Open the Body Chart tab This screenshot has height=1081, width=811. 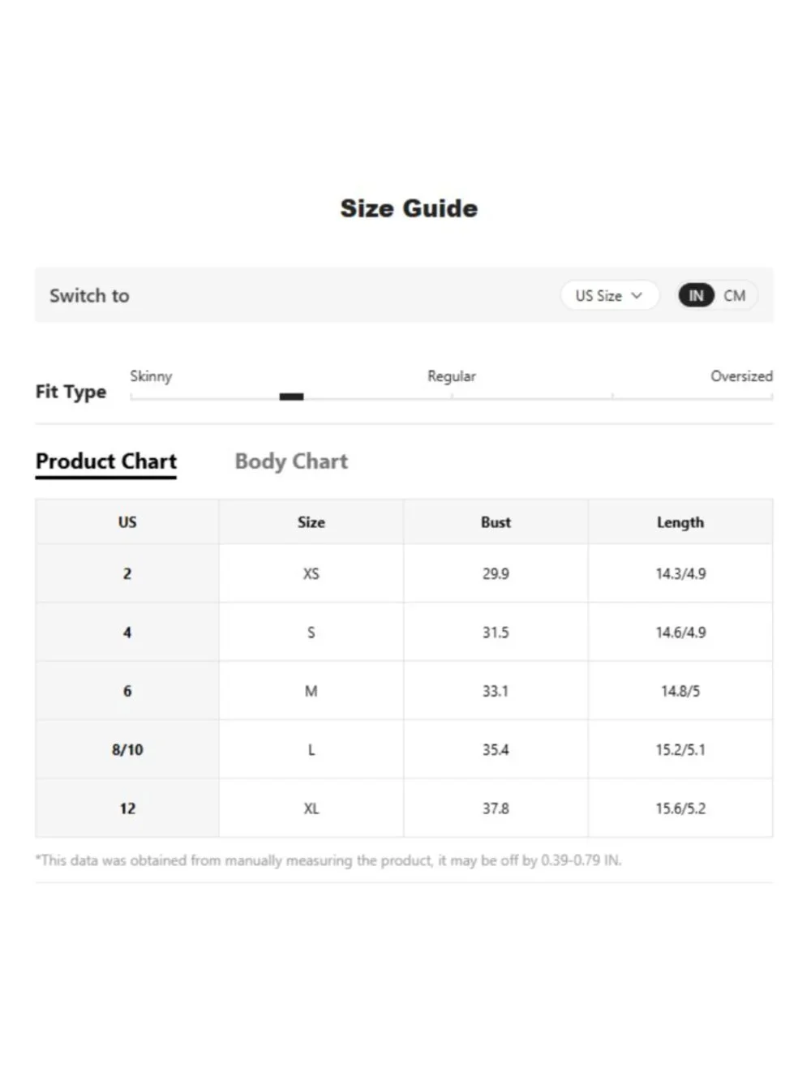point(291,461)
